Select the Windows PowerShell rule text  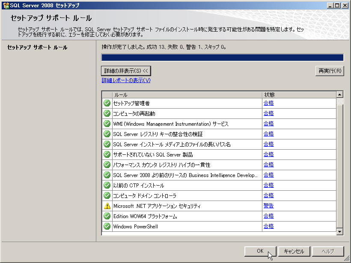tap(135, 227)
